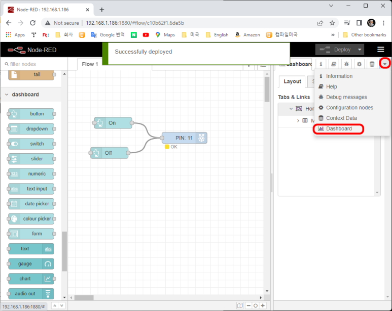This screenshot has width=392, height=311.
Task: Zoom out the flow canvas
Action: pos(248,305)
